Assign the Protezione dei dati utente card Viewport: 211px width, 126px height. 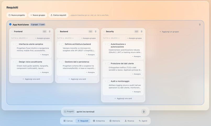click(136, 74)
